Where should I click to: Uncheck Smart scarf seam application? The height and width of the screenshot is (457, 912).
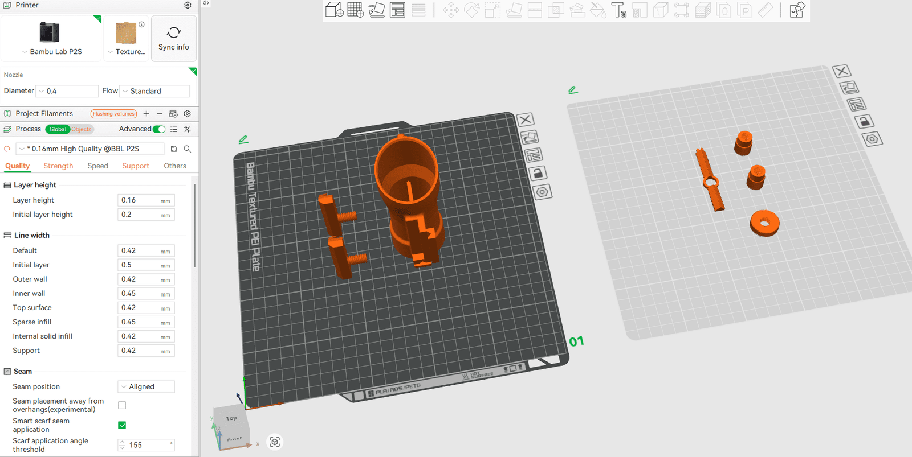click(122, 425)
